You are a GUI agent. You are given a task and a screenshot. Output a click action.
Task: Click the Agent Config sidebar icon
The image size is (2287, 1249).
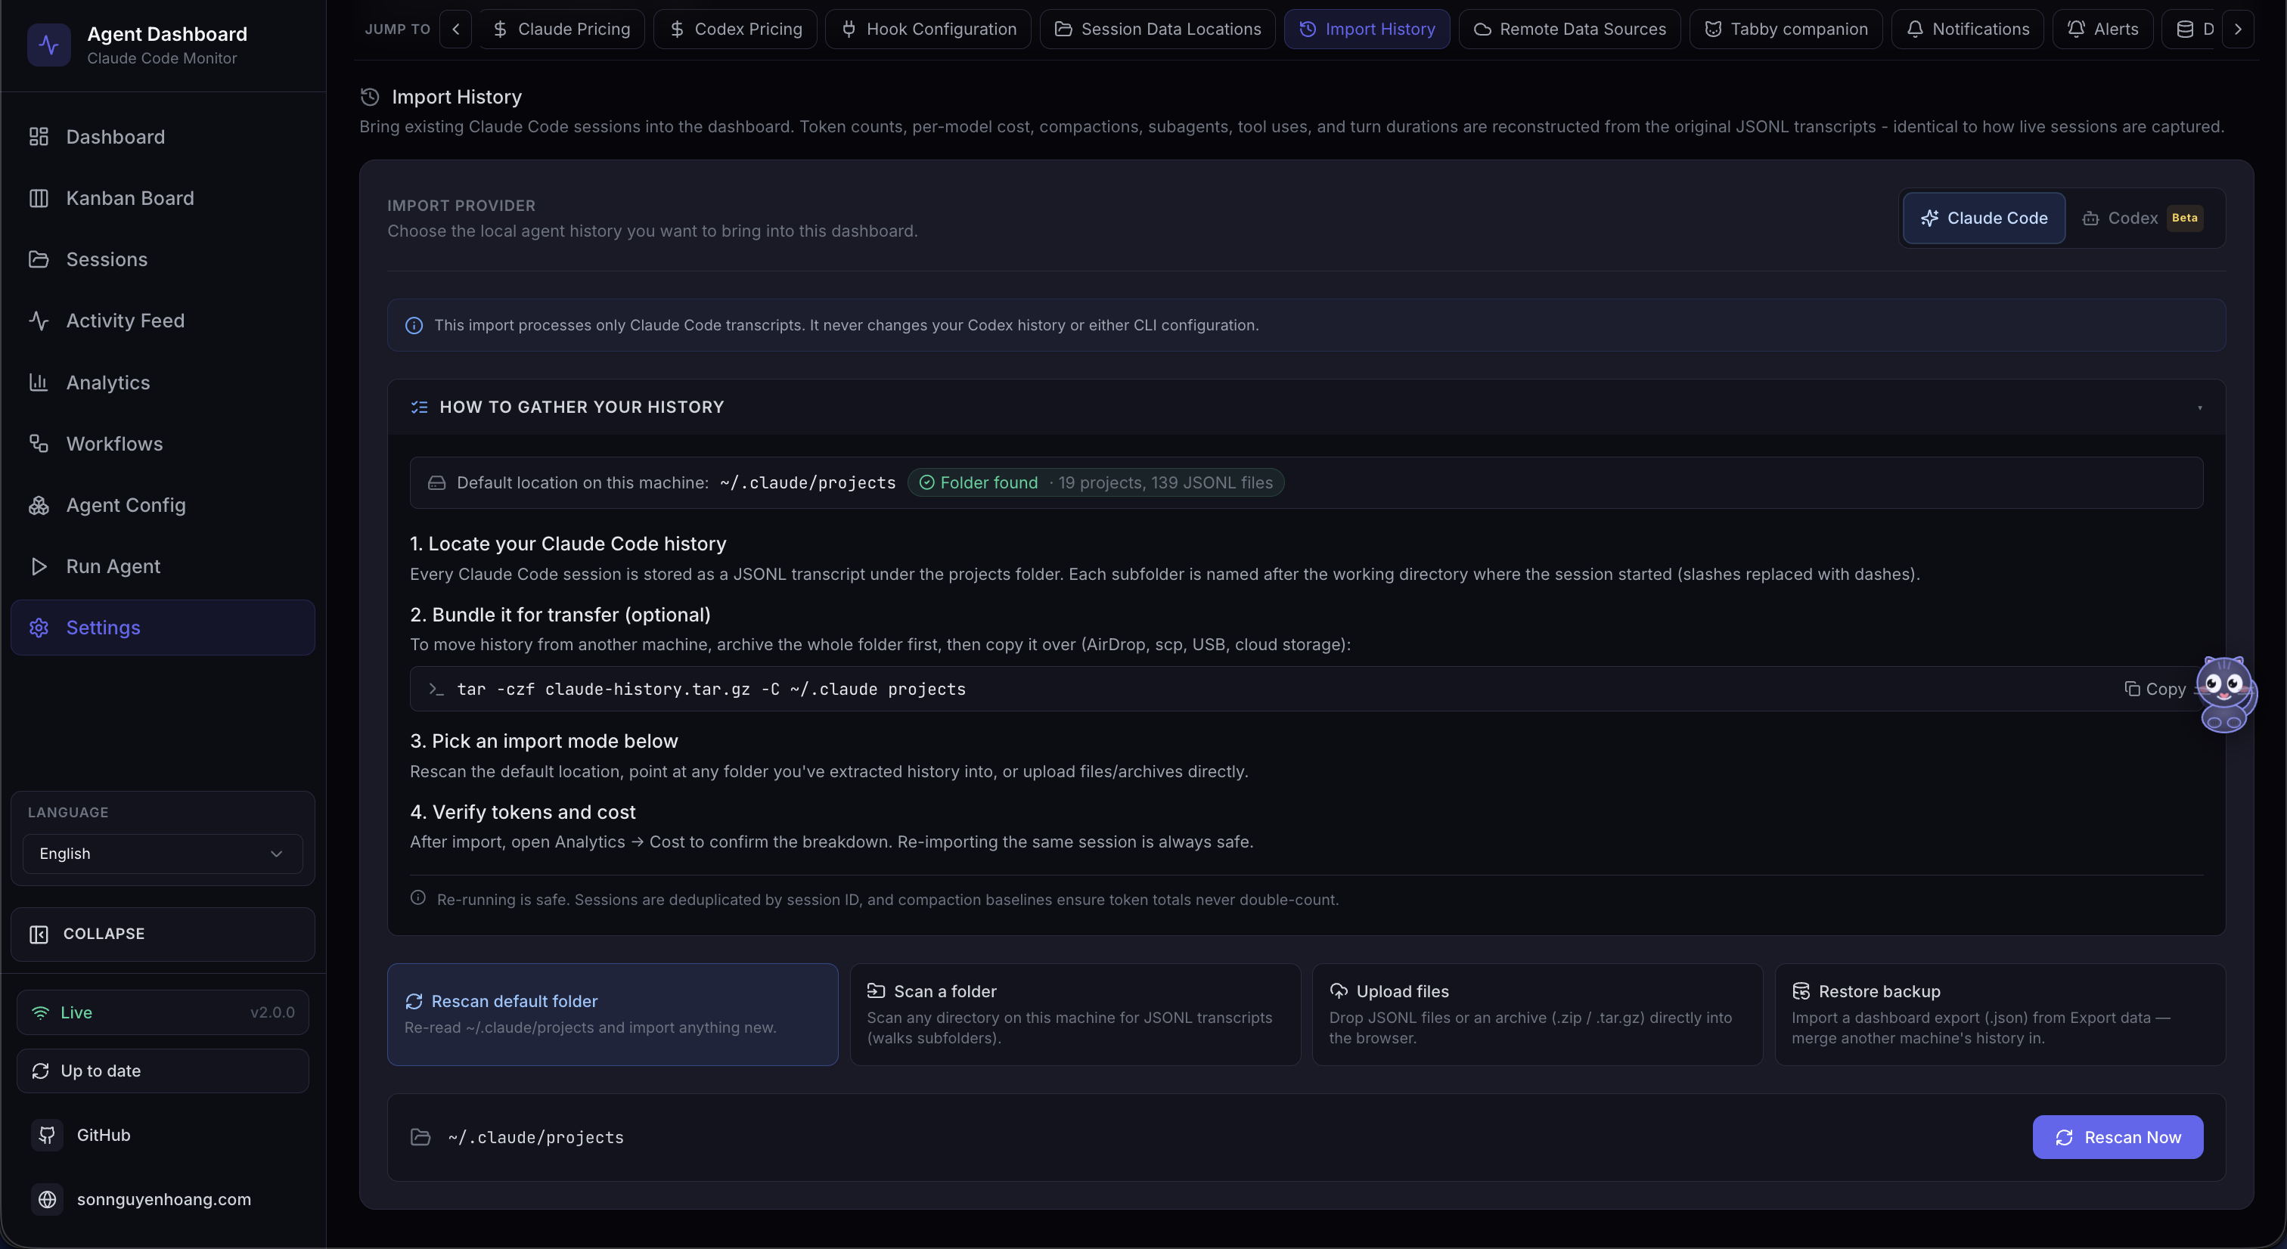(38, 505)
